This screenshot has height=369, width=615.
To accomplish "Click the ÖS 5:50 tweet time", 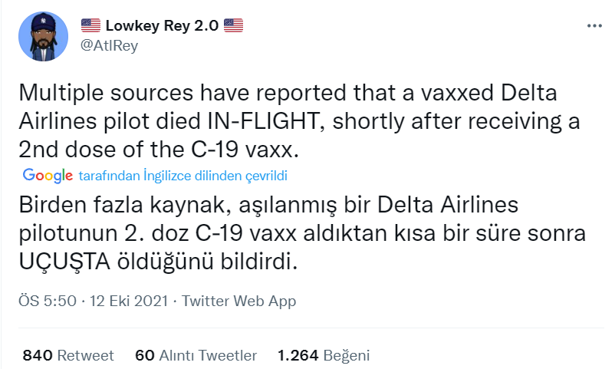I will (x=47, y=301).
